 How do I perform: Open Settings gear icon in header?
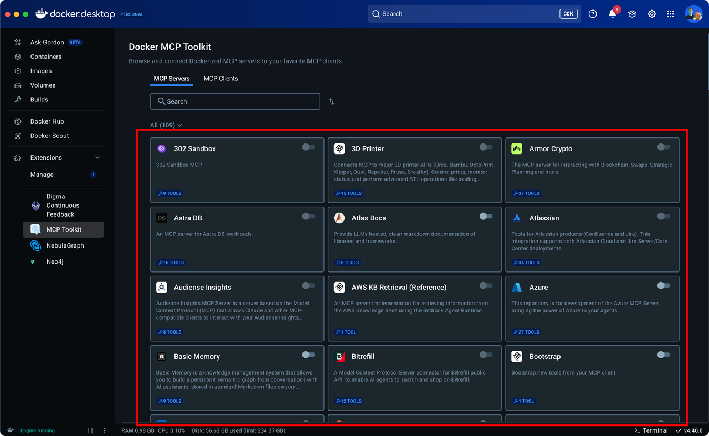tap(651, 14)
